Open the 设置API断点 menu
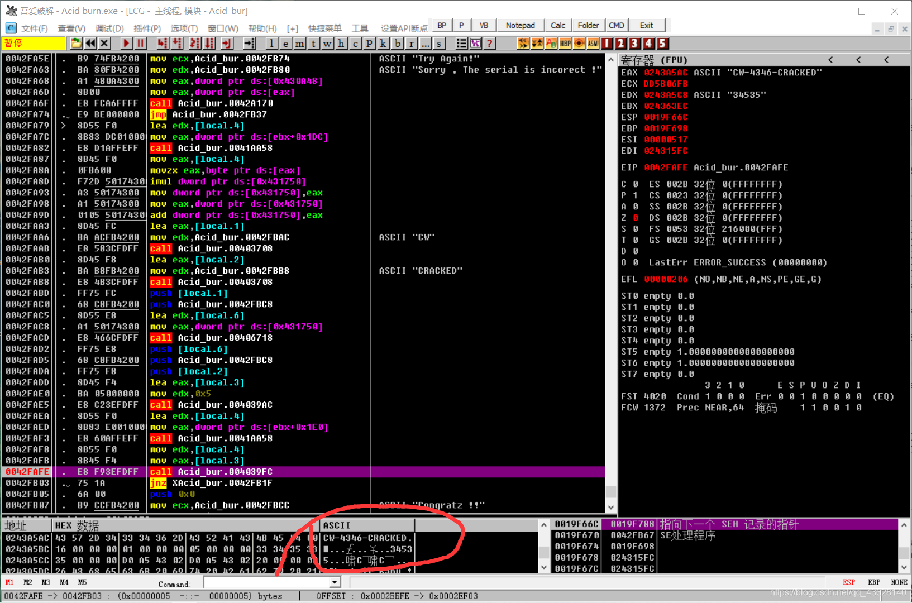This screenshot has width=912, height=603. coord(404,28)
